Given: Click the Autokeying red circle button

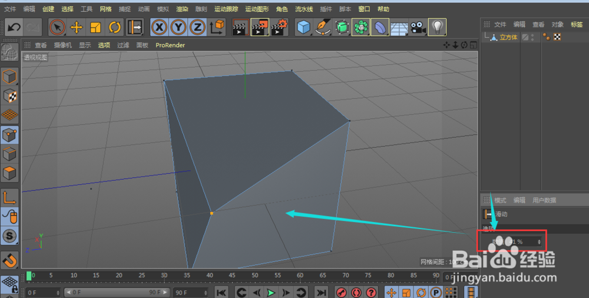Looking at the screenshot, I should pos(356,292).
